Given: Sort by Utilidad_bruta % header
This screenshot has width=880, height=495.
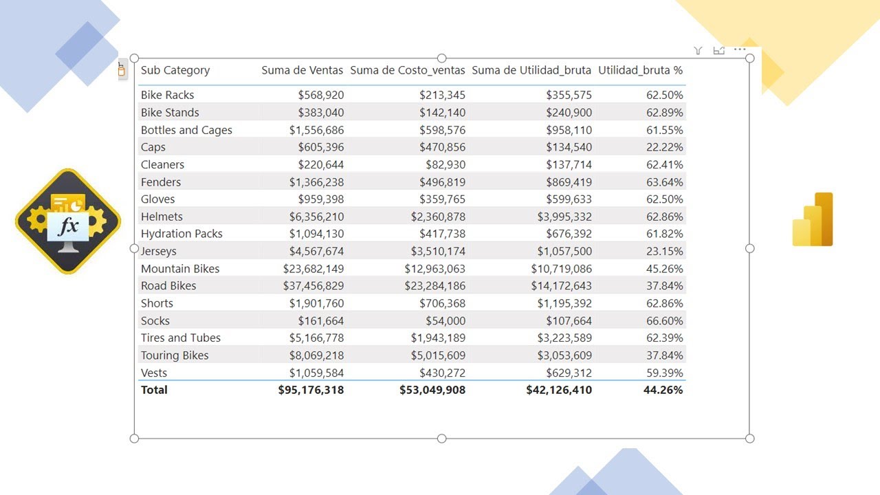Looking at the screenshot, I should coord(640,70).
